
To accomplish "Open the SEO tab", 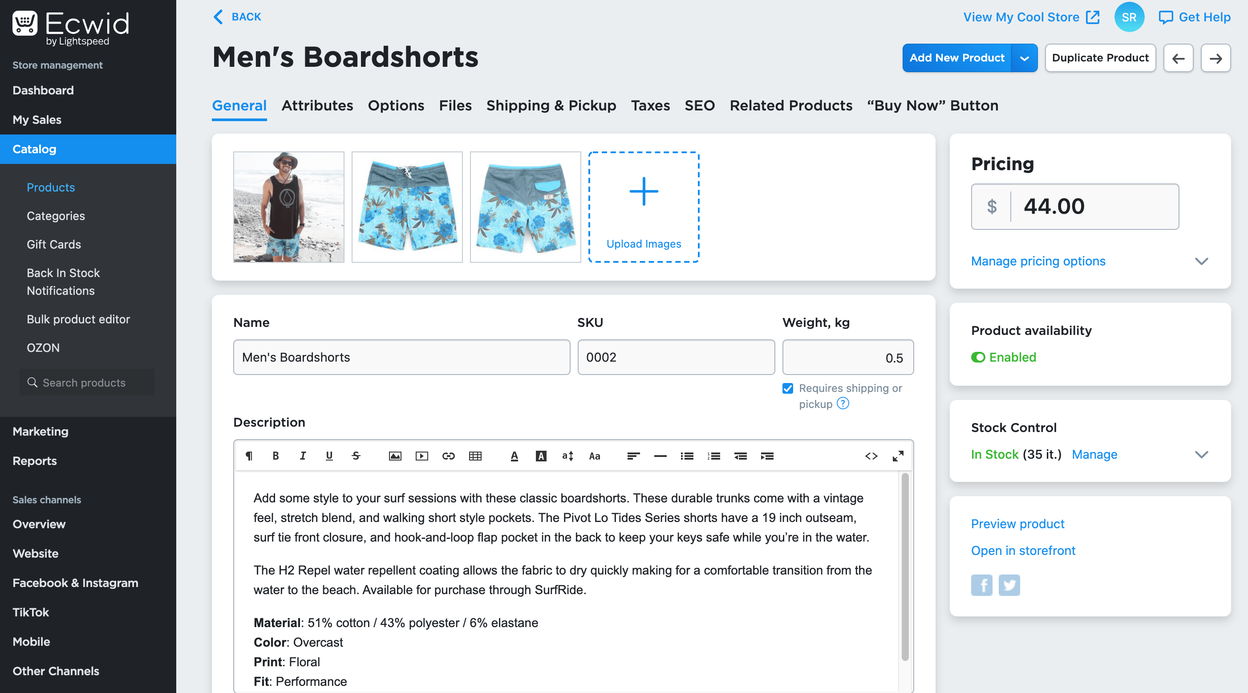I will 699,105.
